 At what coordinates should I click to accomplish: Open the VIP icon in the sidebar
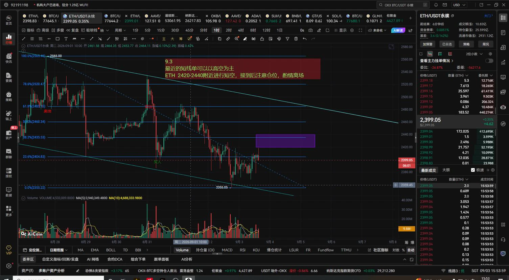pos(9,250)
